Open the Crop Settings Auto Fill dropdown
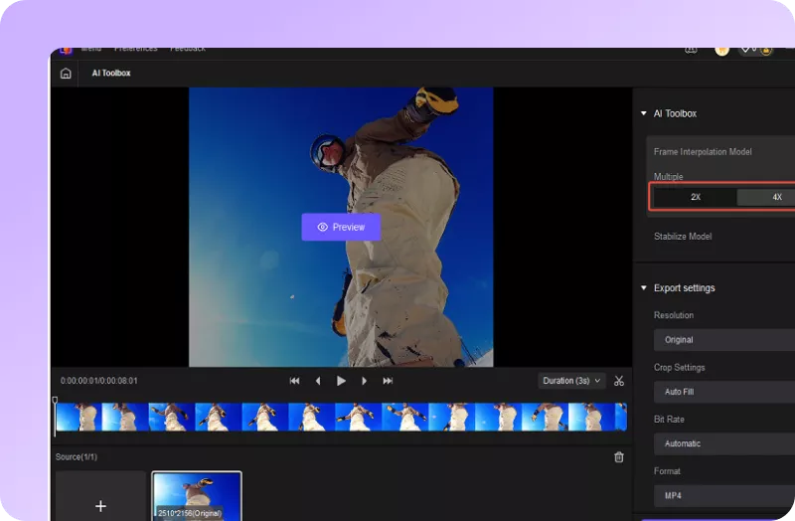795x521 pixels. (x=724, y=392)
